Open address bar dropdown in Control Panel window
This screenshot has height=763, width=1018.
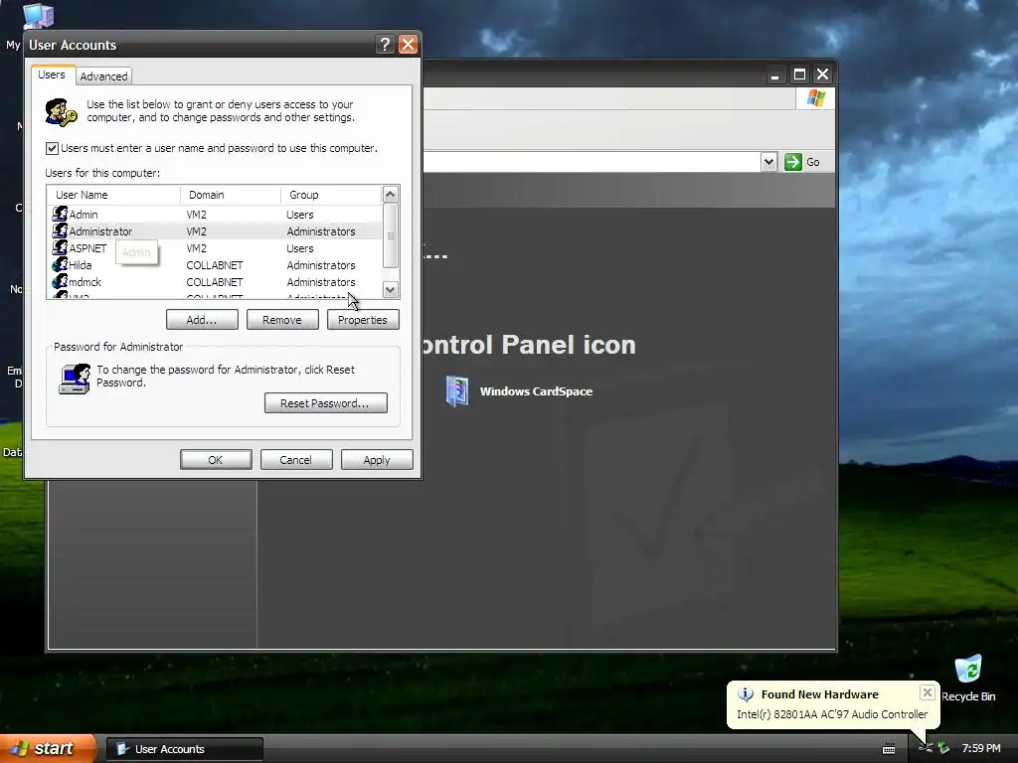point(768,162)
